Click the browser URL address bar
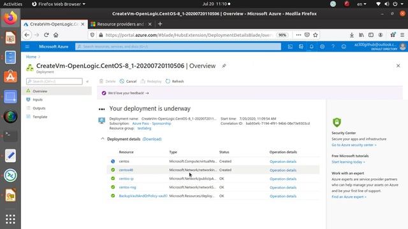The image size is (408, 229). coord(189,35)
